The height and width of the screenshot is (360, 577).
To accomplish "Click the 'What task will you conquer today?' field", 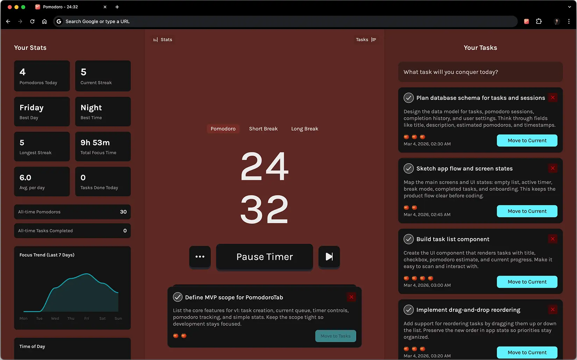I will [x=480, y=72].
